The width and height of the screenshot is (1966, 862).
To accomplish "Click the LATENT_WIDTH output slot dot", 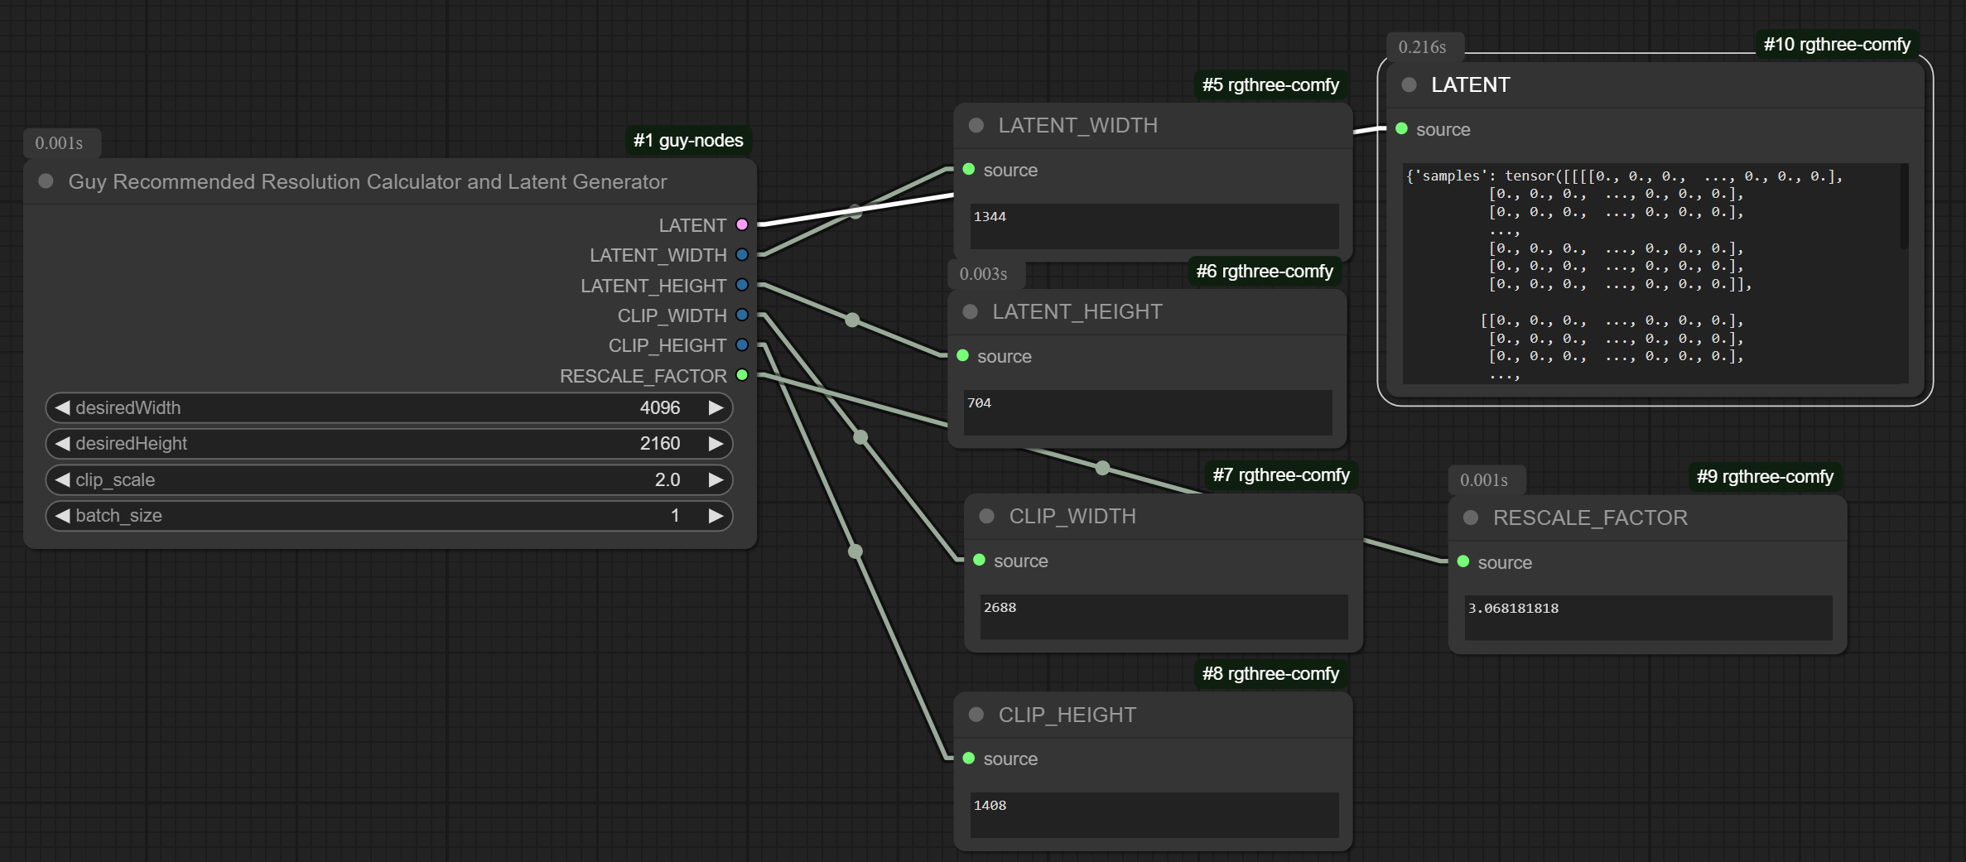I will click(742, 255).
